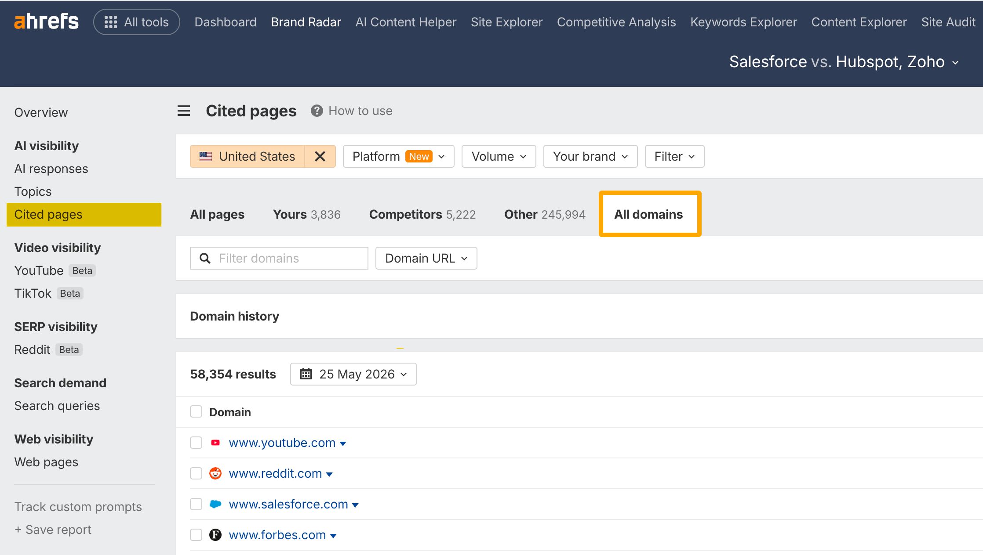Open Reddit Beta in sidebar
The image size is (983, 555).
(48, 350)
